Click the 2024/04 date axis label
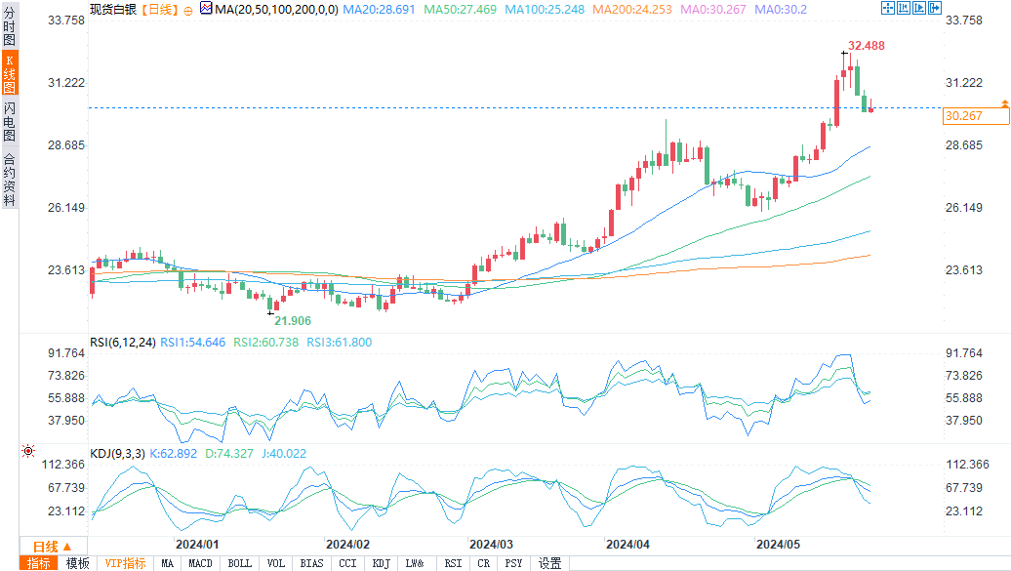1011x571 pixels. click(627, 545)
